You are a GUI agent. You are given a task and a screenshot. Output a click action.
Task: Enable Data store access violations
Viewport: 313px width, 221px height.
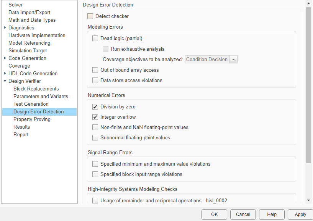point(95,80)
